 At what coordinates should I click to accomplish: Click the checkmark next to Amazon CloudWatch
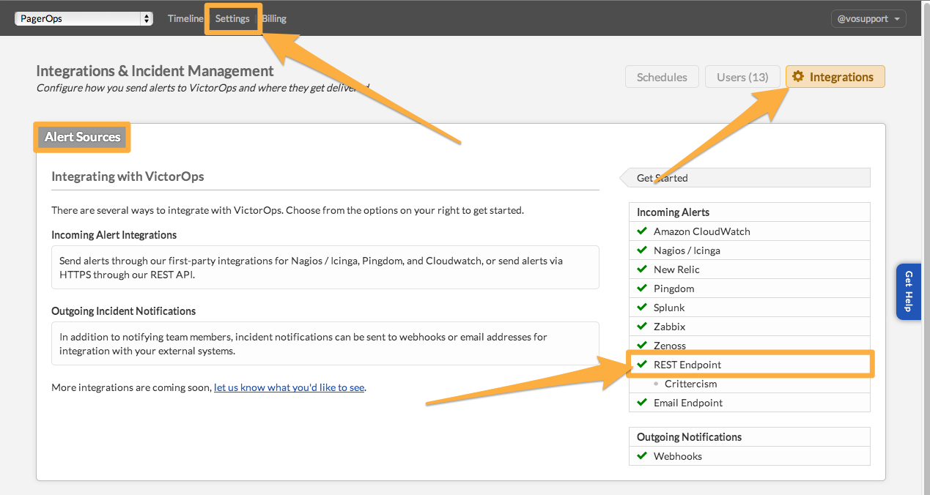[x=642, y=231]
